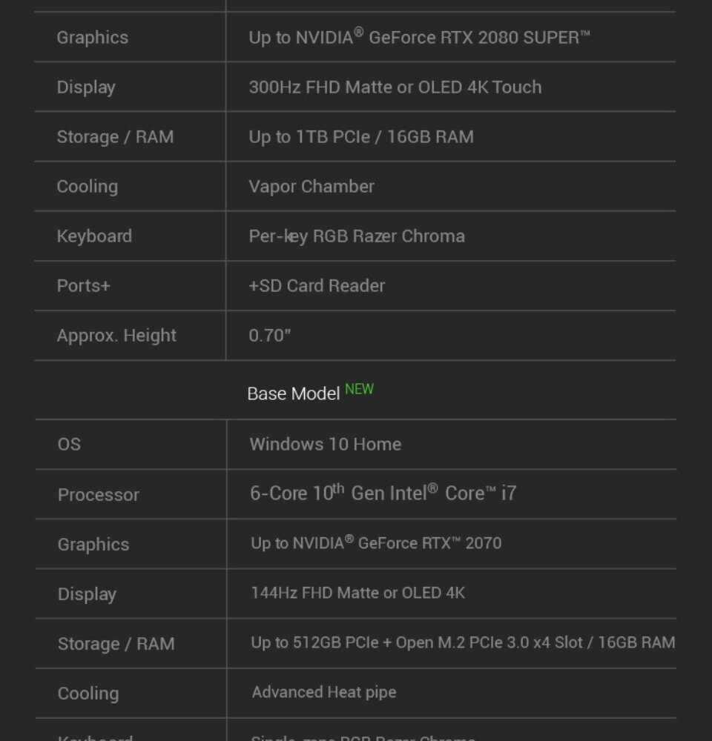The width and height of the screenshot is (712, 741).
Task: Select the Windows 10 Home text
Action: click(325, 444)
